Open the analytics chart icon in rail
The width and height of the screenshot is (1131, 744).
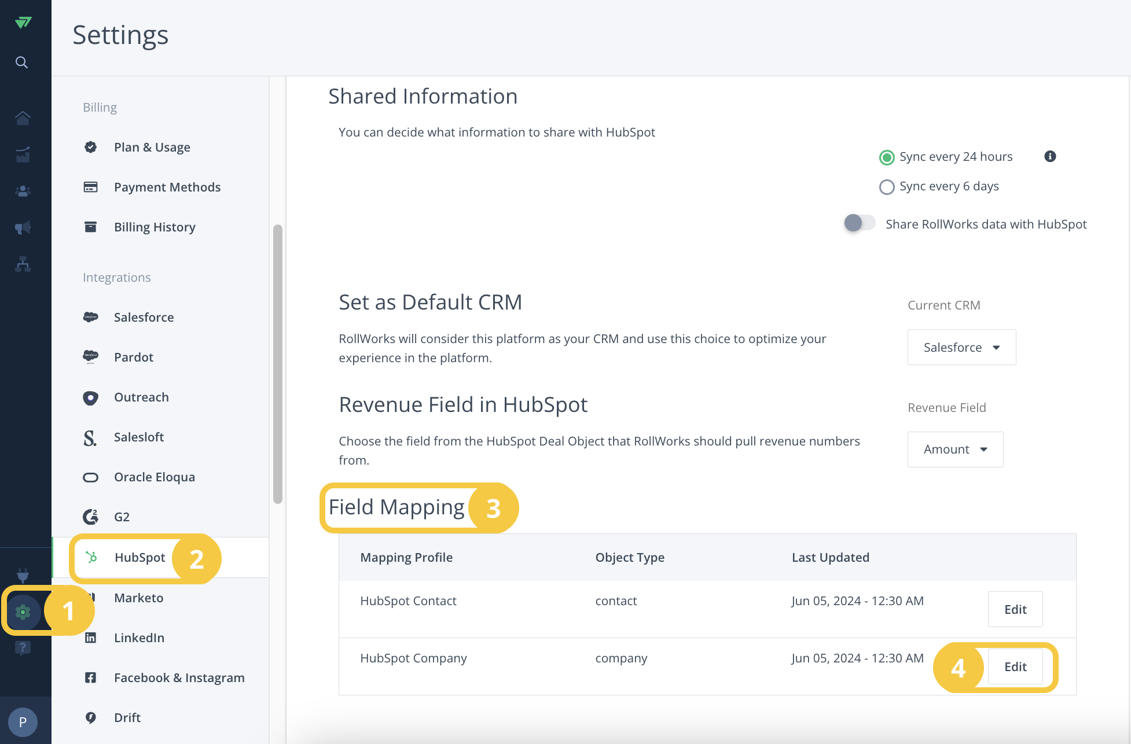[23, 154]
